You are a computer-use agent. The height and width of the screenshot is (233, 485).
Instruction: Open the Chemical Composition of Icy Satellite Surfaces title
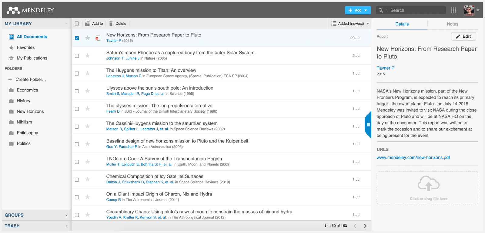pyautogui.click(x=155, y=176)
